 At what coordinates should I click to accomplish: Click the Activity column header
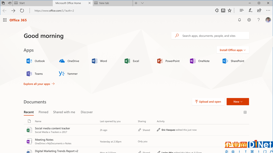160,121
